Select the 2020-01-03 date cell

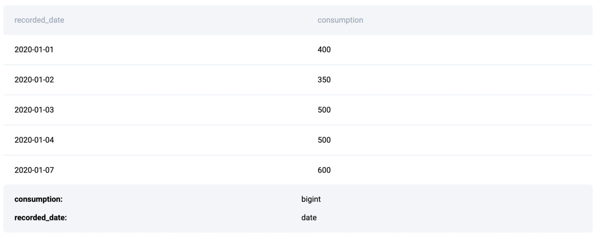point(34,110)
